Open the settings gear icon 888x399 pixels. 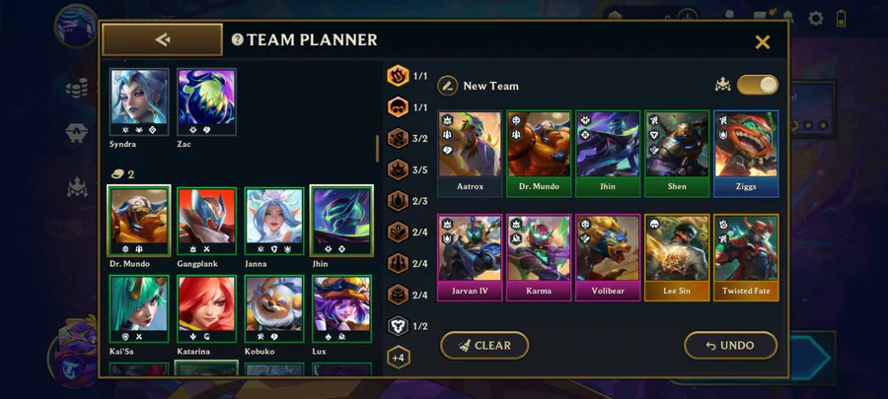[x=816, y=18]
